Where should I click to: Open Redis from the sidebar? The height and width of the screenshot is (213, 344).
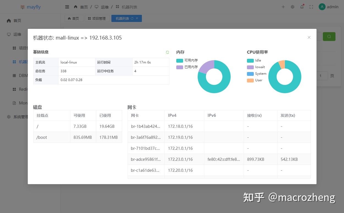22,89
